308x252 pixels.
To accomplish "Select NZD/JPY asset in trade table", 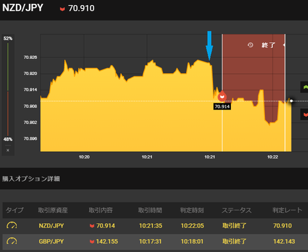I will tap(51, 226).
